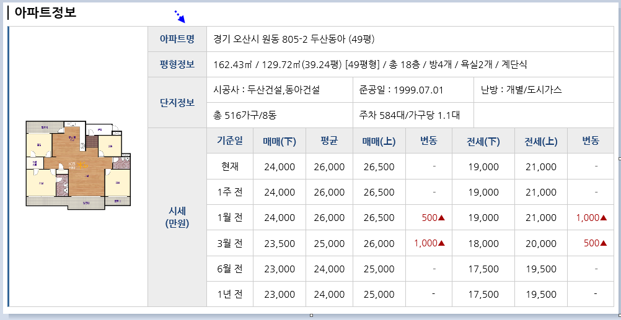Click 현재 row 평균 value 26,000
This screenshot has width=621, height=320.
click(329, 167)
